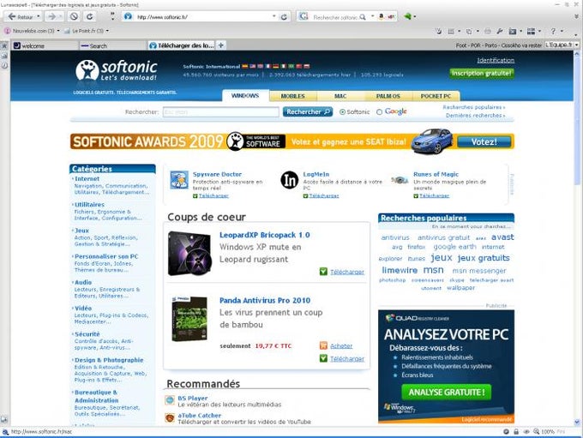Open the Nouvelobs.com bookmark dropdown
583x438 pixels.
pos(58,31)
